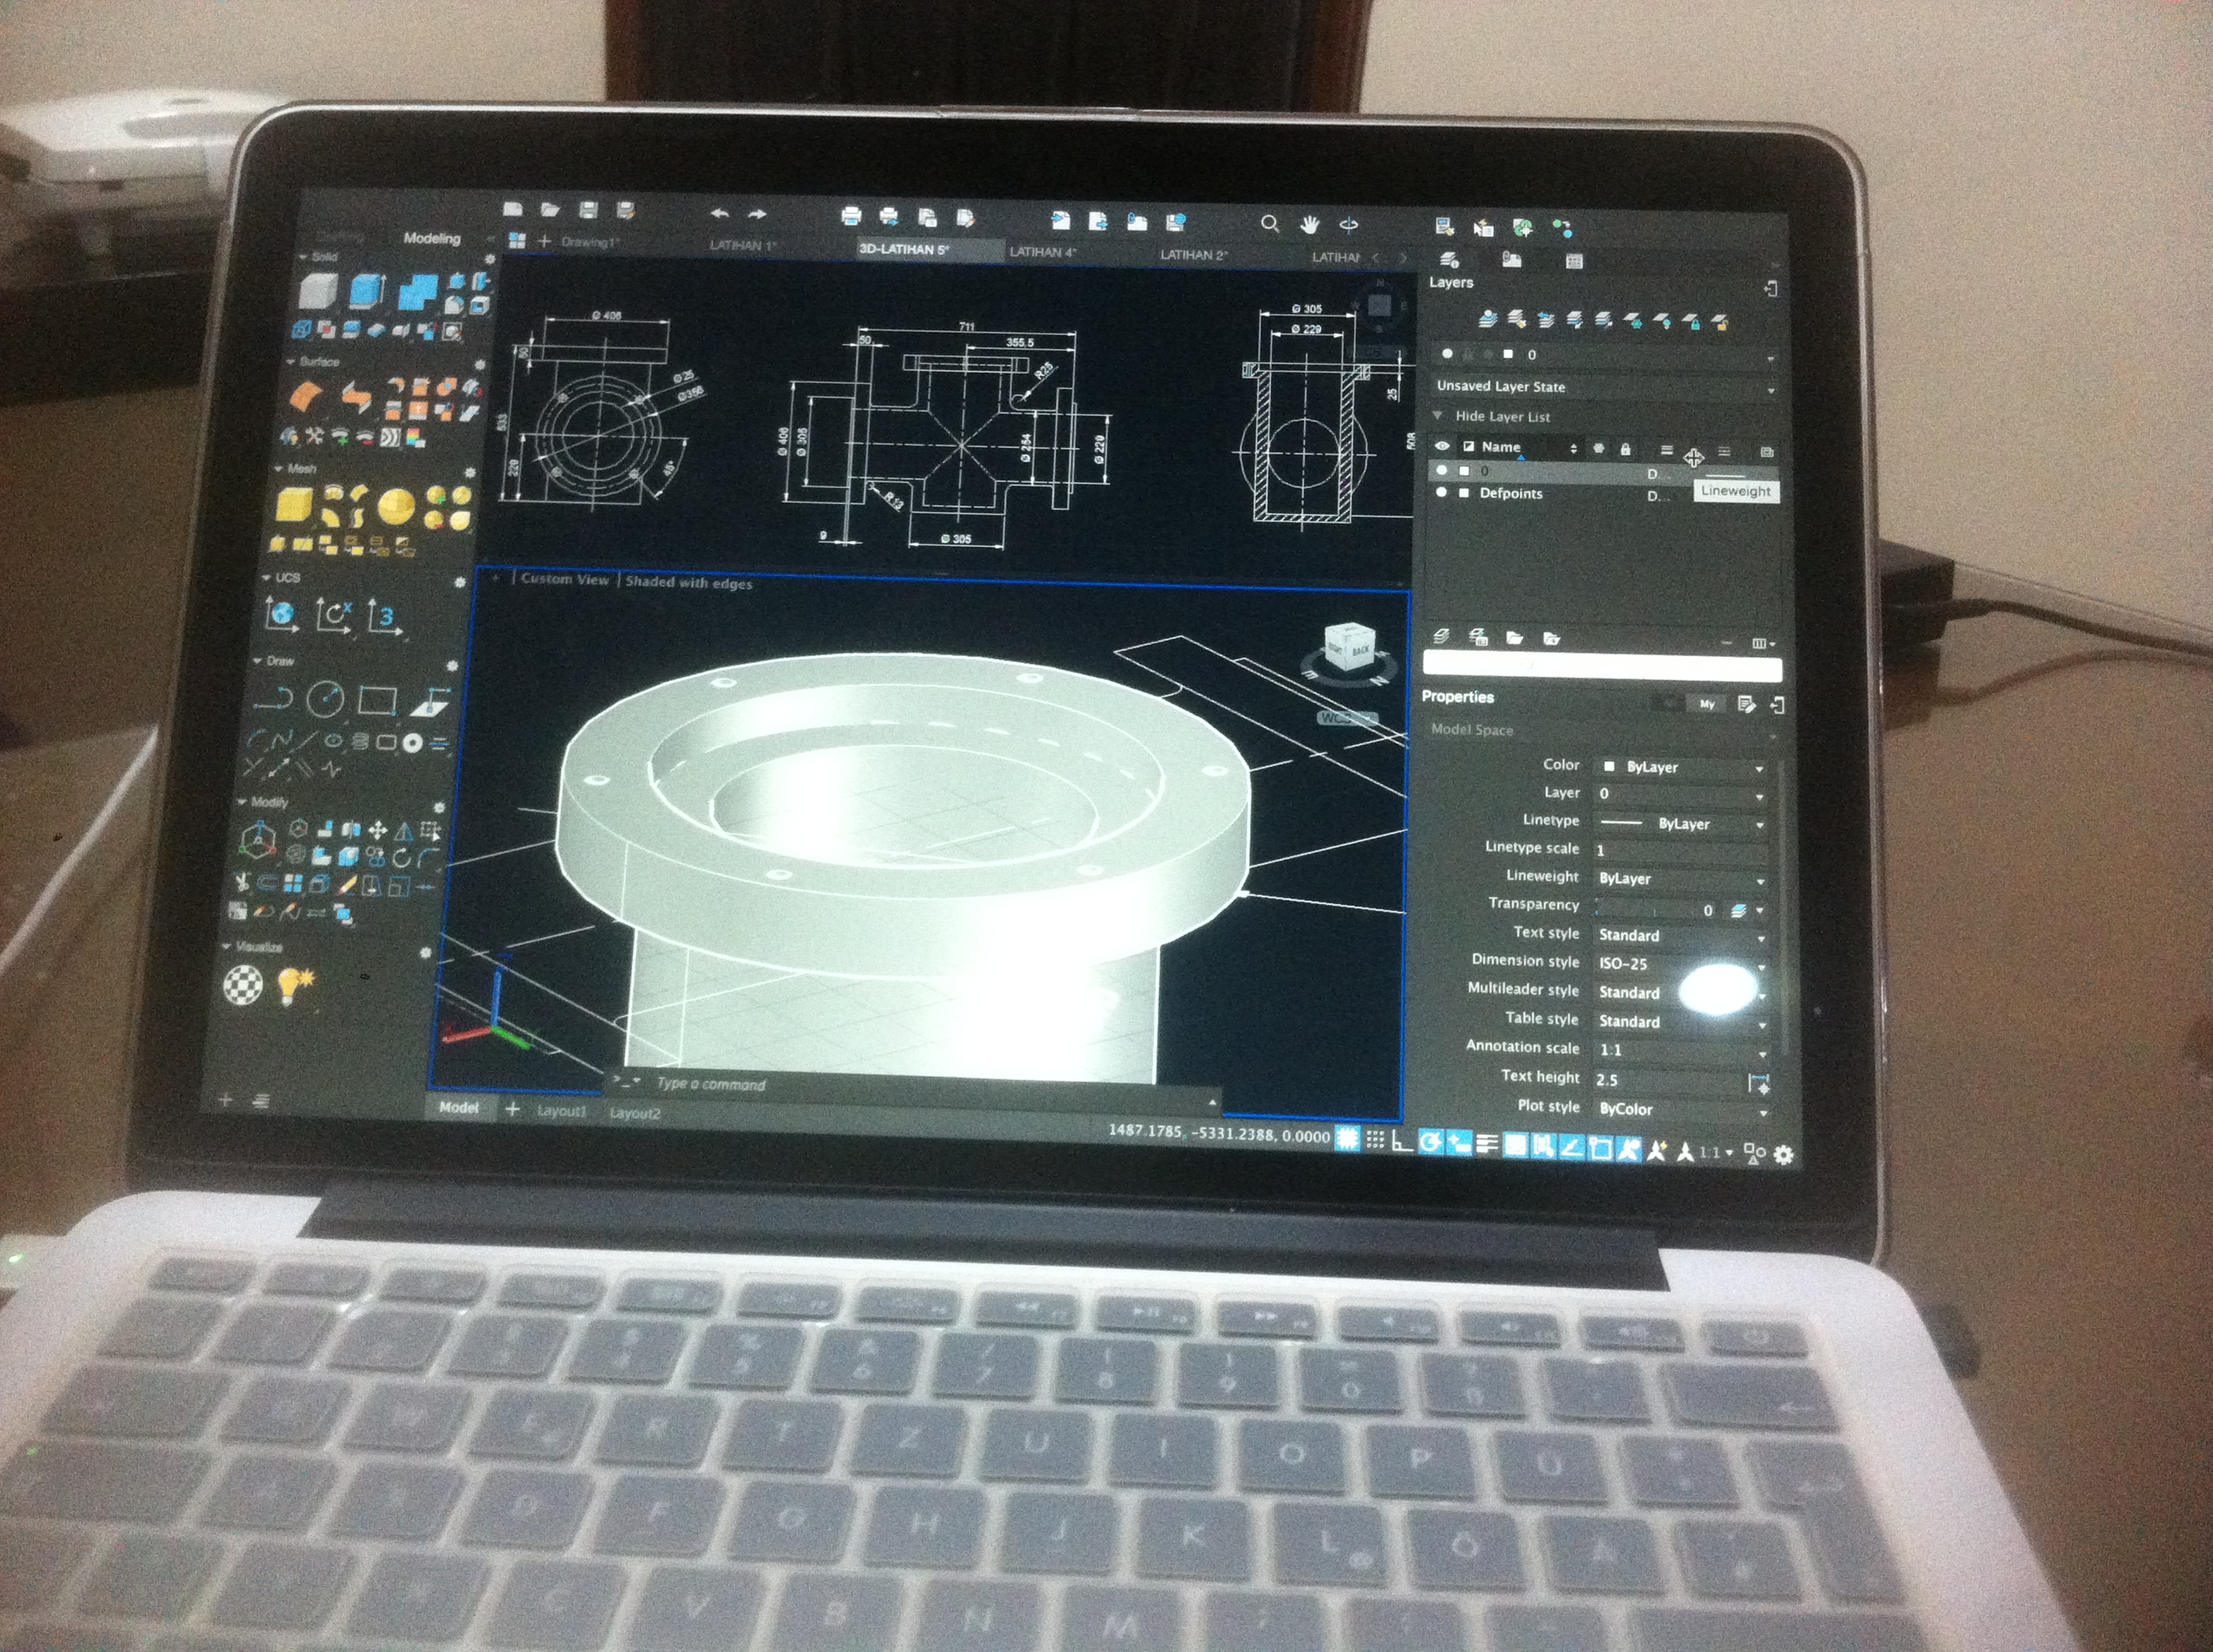The width and height of the screenshot is (2213, 1652).
Task: Toggle visibility dot of layer 0
Action: 1442,470
